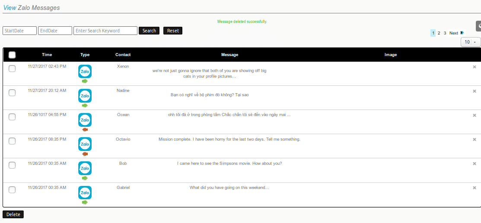
Task: Click contact name Ocean
Action: (123, 115)
